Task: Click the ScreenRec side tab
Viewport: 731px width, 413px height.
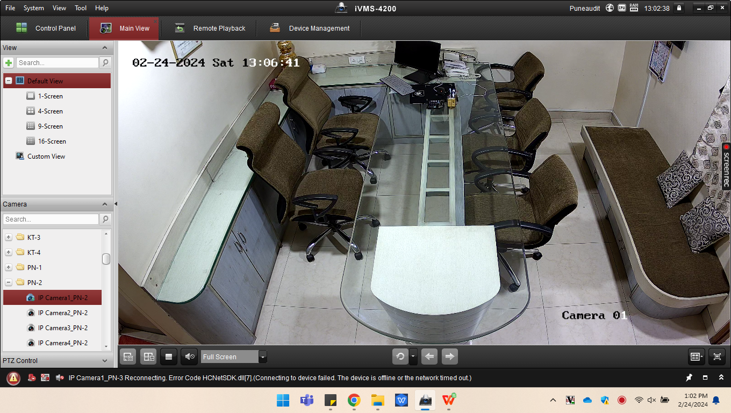Action: tap(726, 166)
